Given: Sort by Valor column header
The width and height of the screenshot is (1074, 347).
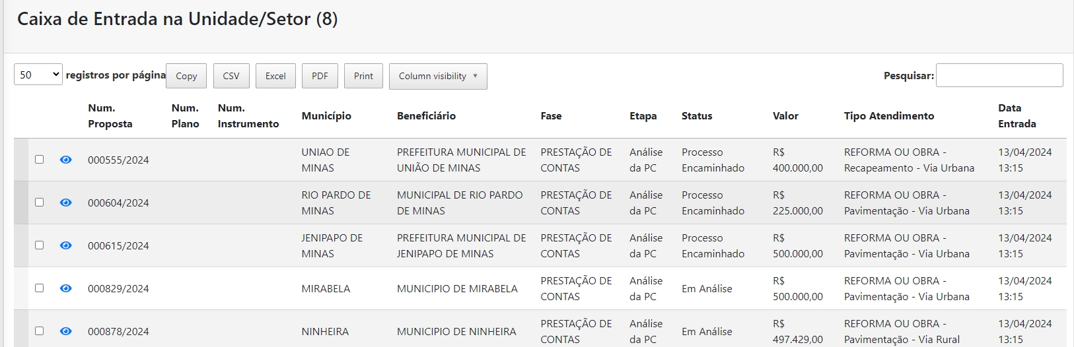Looking at the screenshot, I should tap(785, 116).
